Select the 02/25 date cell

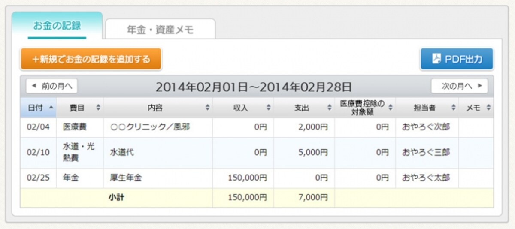click(x=38, y=178)
